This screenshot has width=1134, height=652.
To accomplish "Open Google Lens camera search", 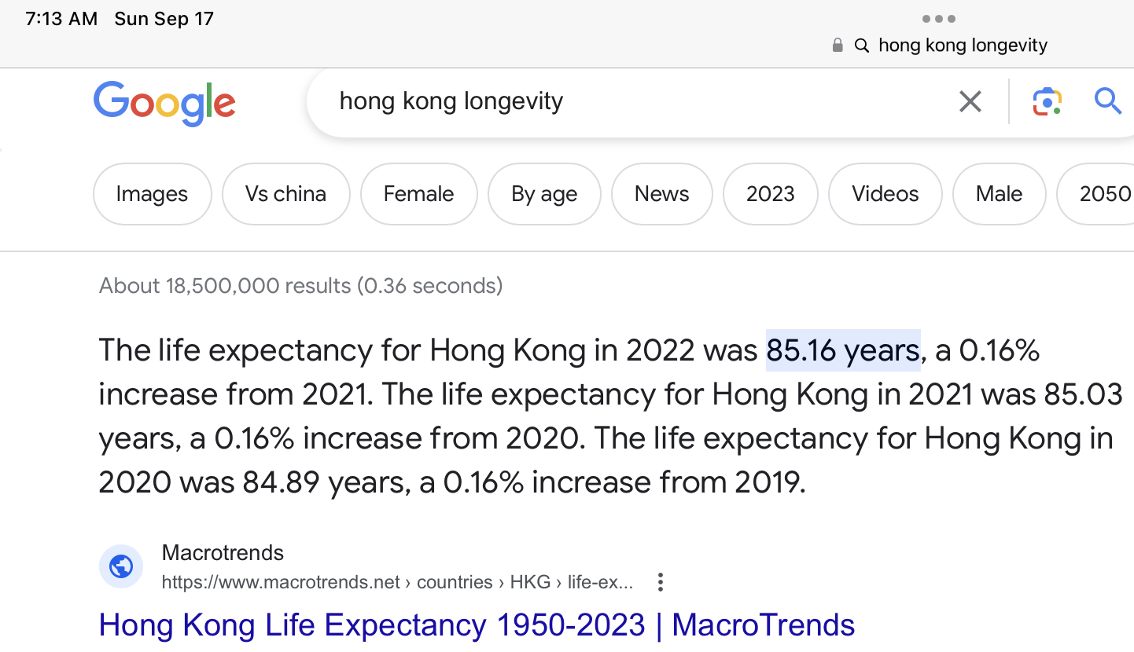I will 1047,101.
